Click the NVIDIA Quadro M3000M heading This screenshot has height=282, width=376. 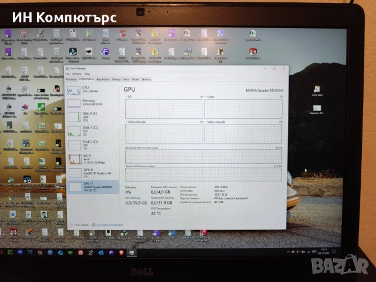[x=264, y=90]
